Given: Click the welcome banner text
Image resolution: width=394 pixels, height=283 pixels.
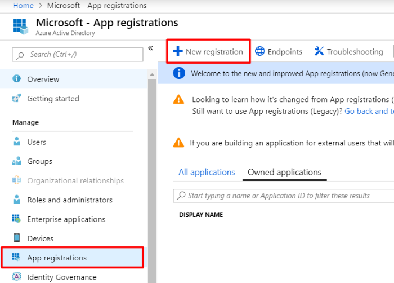Looking at the screenshot, I should coord(292,73).
